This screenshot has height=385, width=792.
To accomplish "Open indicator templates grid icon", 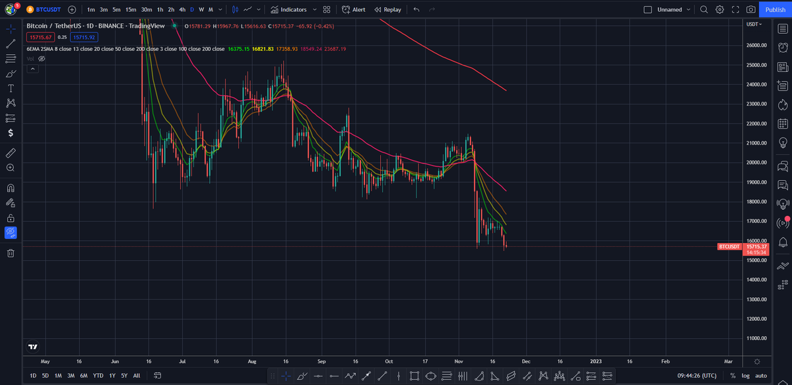I will tap(327, 10).
